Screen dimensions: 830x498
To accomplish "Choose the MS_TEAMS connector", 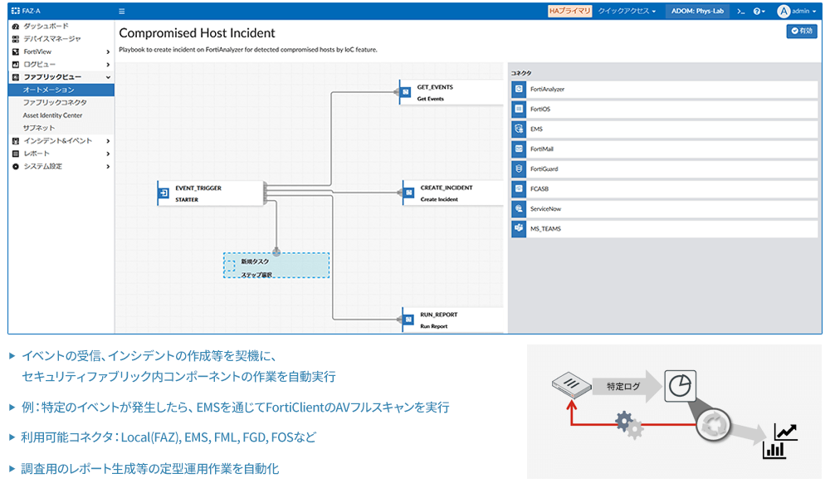I will [x=664, y=228].
